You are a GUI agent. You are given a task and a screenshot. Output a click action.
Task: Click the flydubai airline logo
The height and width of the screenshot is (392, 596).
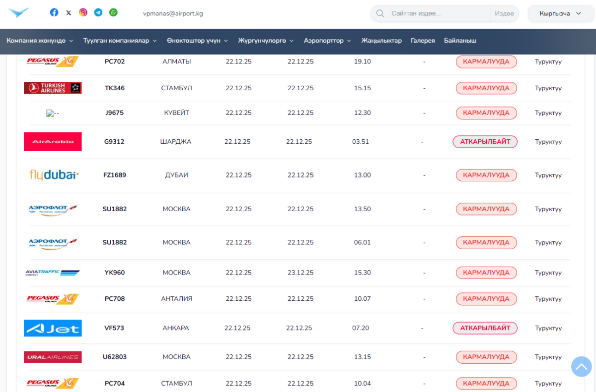[53, 175]
